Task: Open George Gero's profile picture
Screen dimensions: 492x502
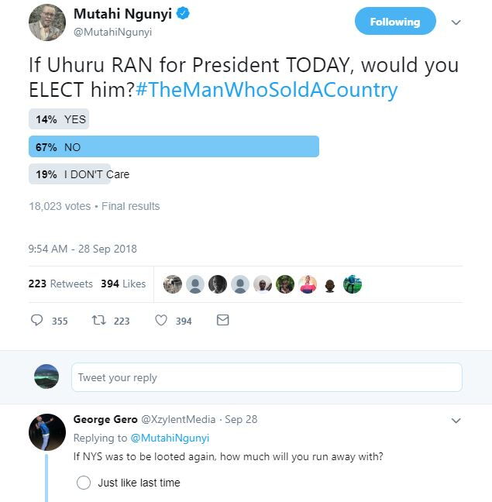Action: 46,432
